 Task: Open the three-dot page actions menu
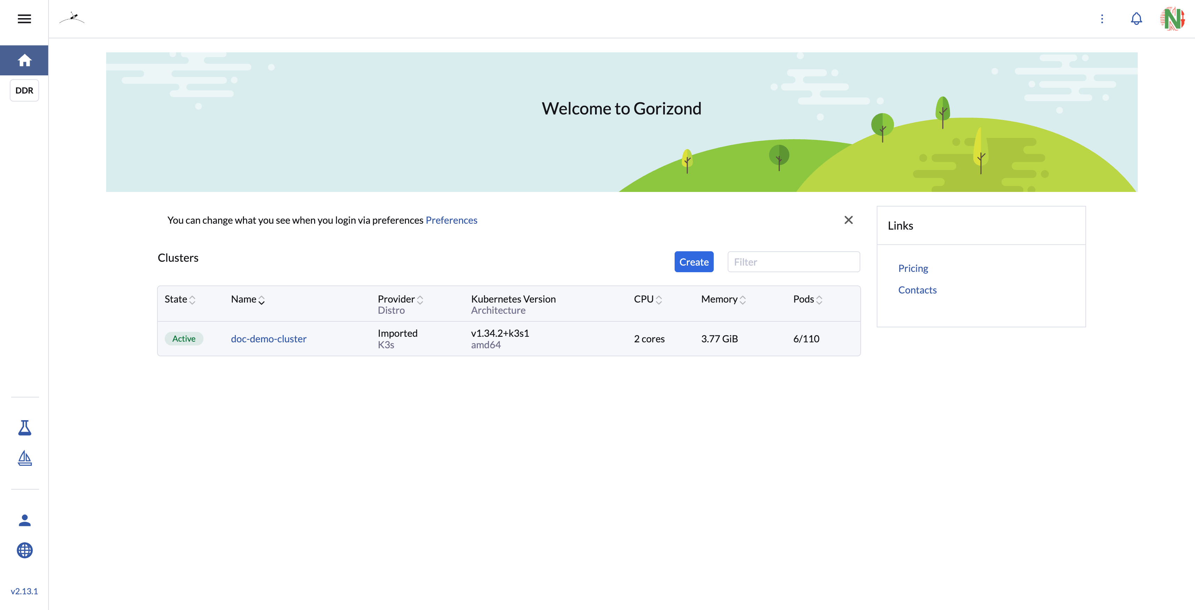(1102, 19)
